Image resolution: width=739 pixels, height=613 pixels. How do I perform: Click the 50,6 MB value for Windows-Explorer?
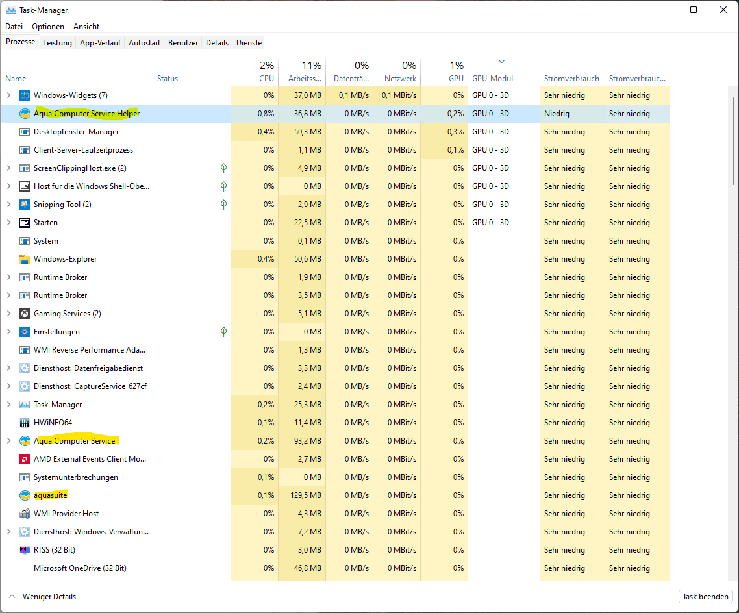[308, 259]
